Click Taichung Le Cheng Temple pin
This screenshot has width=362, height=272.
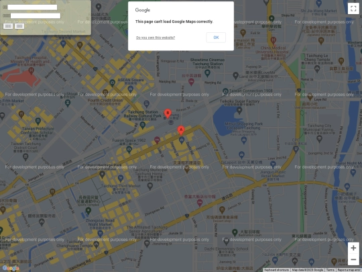(317, 69)
